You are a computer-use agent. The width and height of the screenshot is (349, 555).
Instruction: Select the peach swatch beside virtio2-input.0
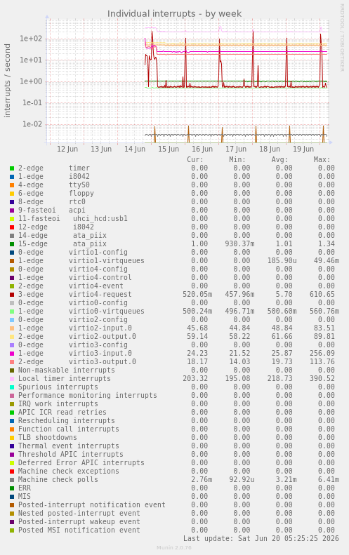(x=12, y=328)
